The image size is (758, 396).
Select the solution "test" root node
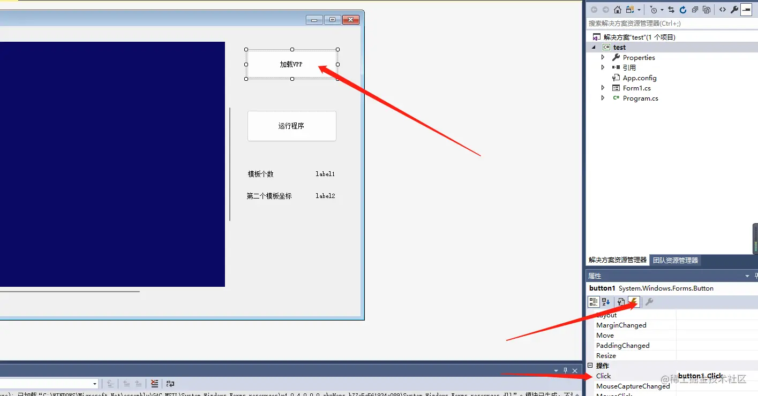[x=640, y=37]
